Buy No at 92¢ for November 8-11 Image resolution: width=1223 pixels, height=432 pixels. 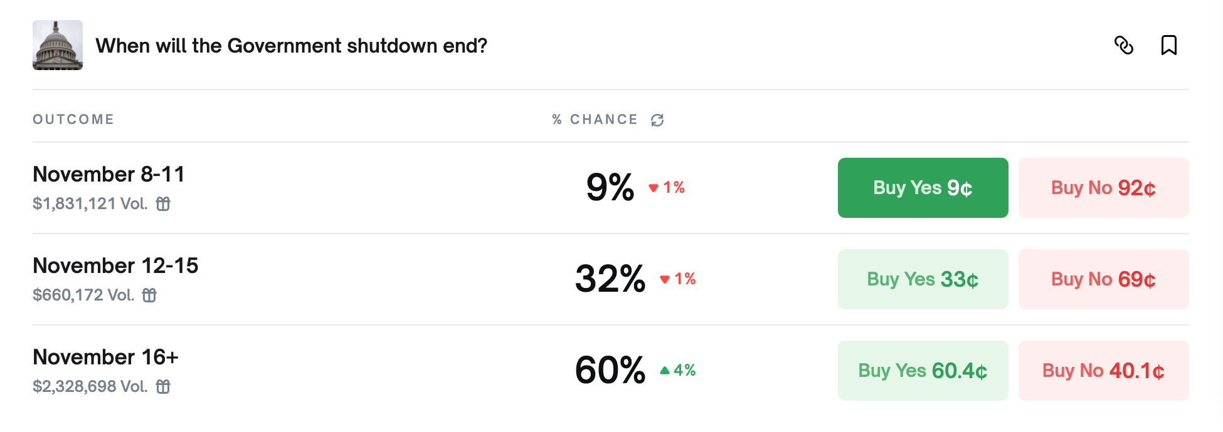point(1103,188)
